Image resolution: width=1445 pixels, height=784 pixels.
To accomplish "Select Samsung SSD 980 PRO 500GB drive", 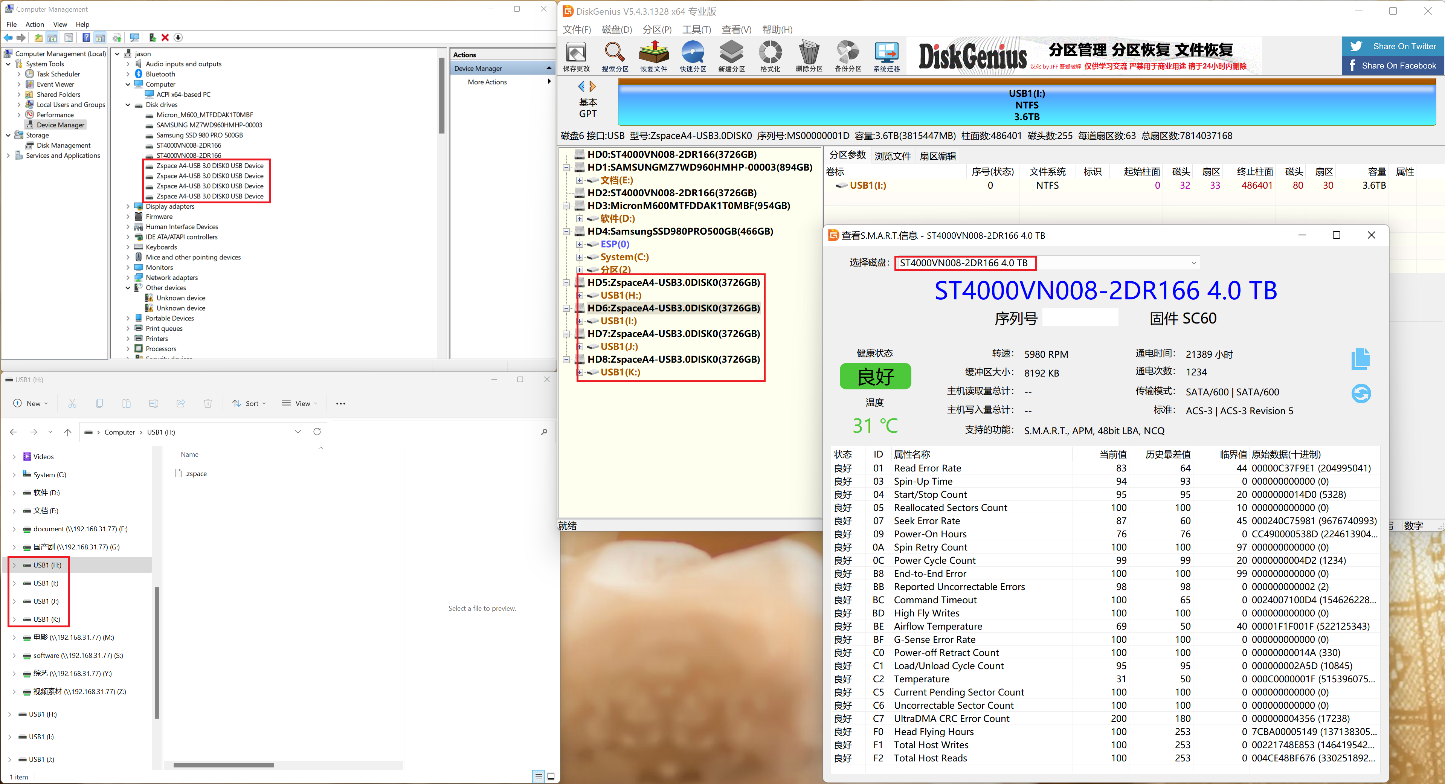I will coord(199,135).
